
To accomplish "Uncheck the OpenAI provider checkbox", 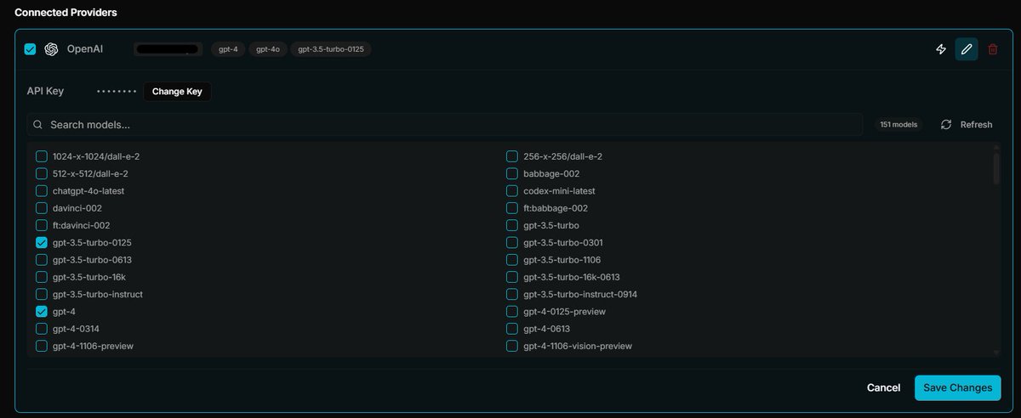I will (30, 49).
